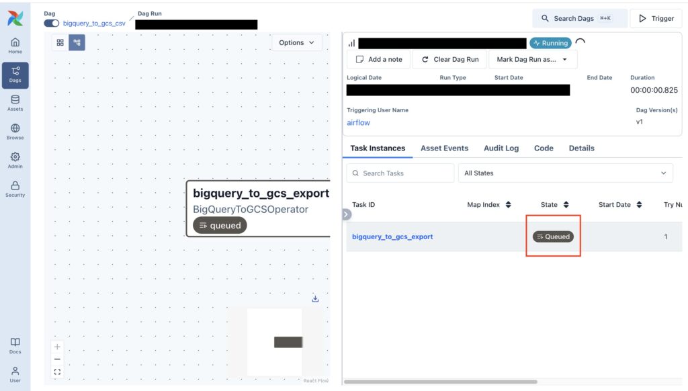Open the Home page from sidebar
Viewport: 688px width, 391px height.
coord(15,46)
